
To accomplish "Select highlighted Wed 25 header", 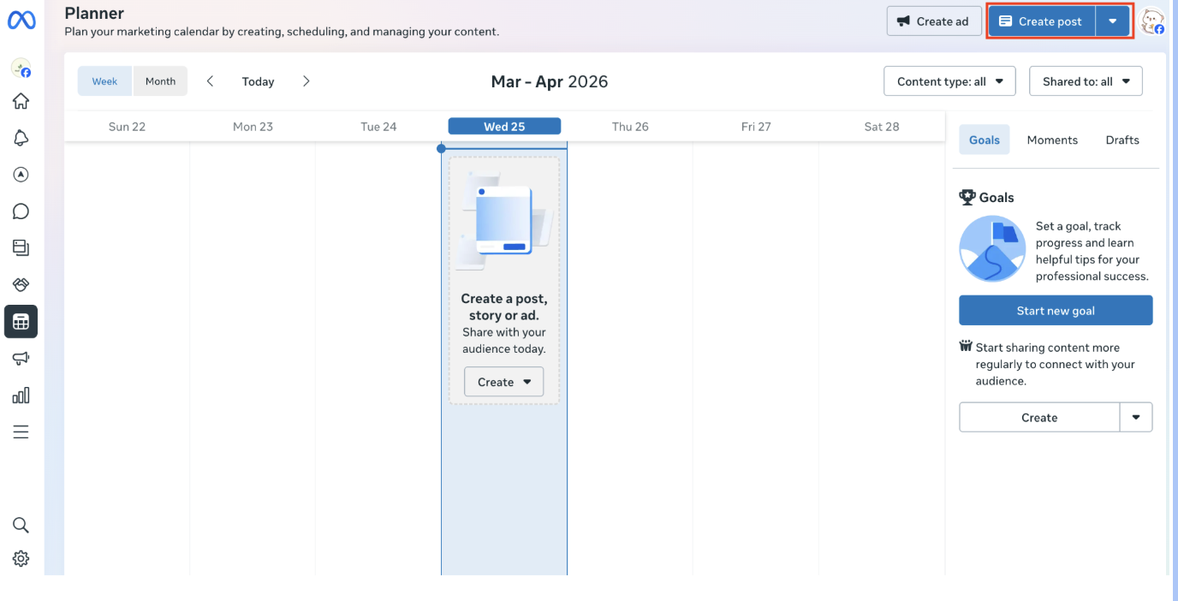I will tap(504, 127).
